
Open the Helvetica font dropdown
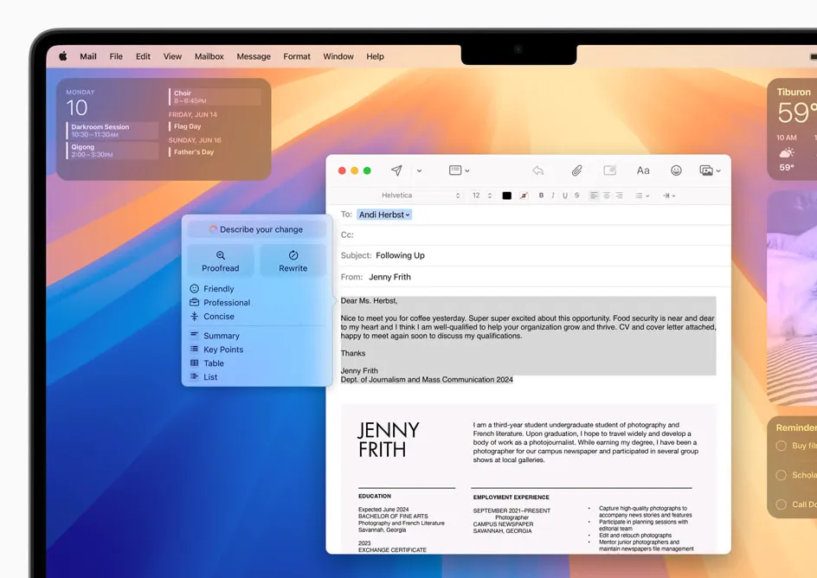click(x=420, y=196)
